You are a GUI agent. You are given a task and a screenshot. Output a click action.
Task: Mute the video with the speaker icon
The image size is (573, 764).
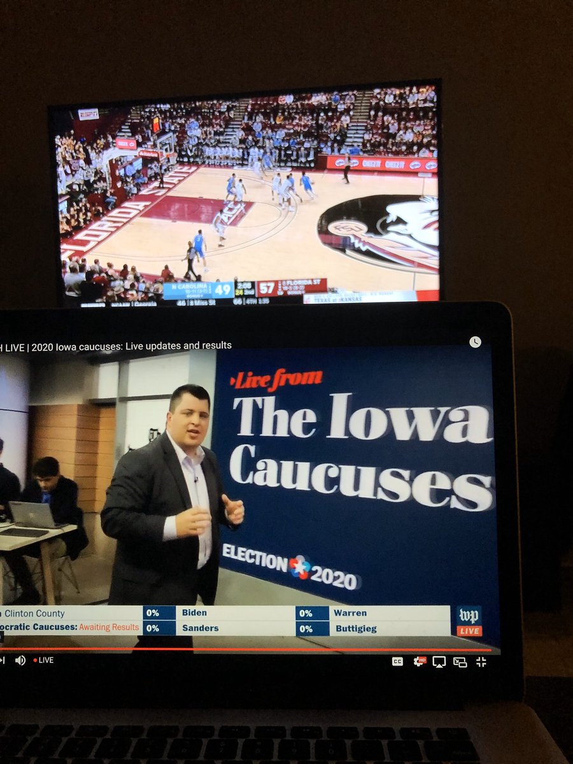point(20,660)
